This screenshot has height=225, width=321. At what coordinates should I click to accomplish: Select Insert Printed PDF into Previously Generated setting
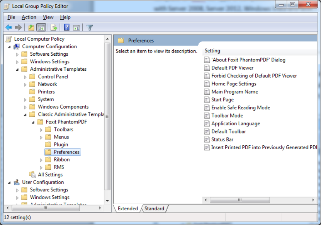264,148
